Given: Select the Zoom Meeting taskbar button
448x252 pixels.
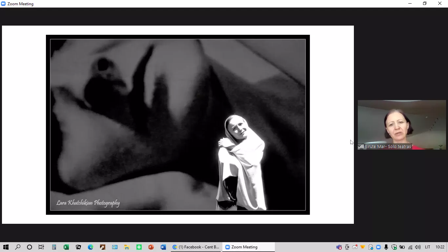Looking at the screenshot, I should pyautogui.click(x=249, y=247).
